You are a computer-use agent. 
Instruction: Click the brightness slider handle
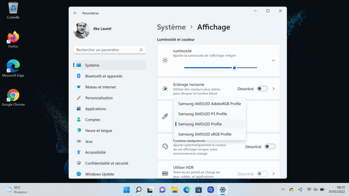pos(234,68)
